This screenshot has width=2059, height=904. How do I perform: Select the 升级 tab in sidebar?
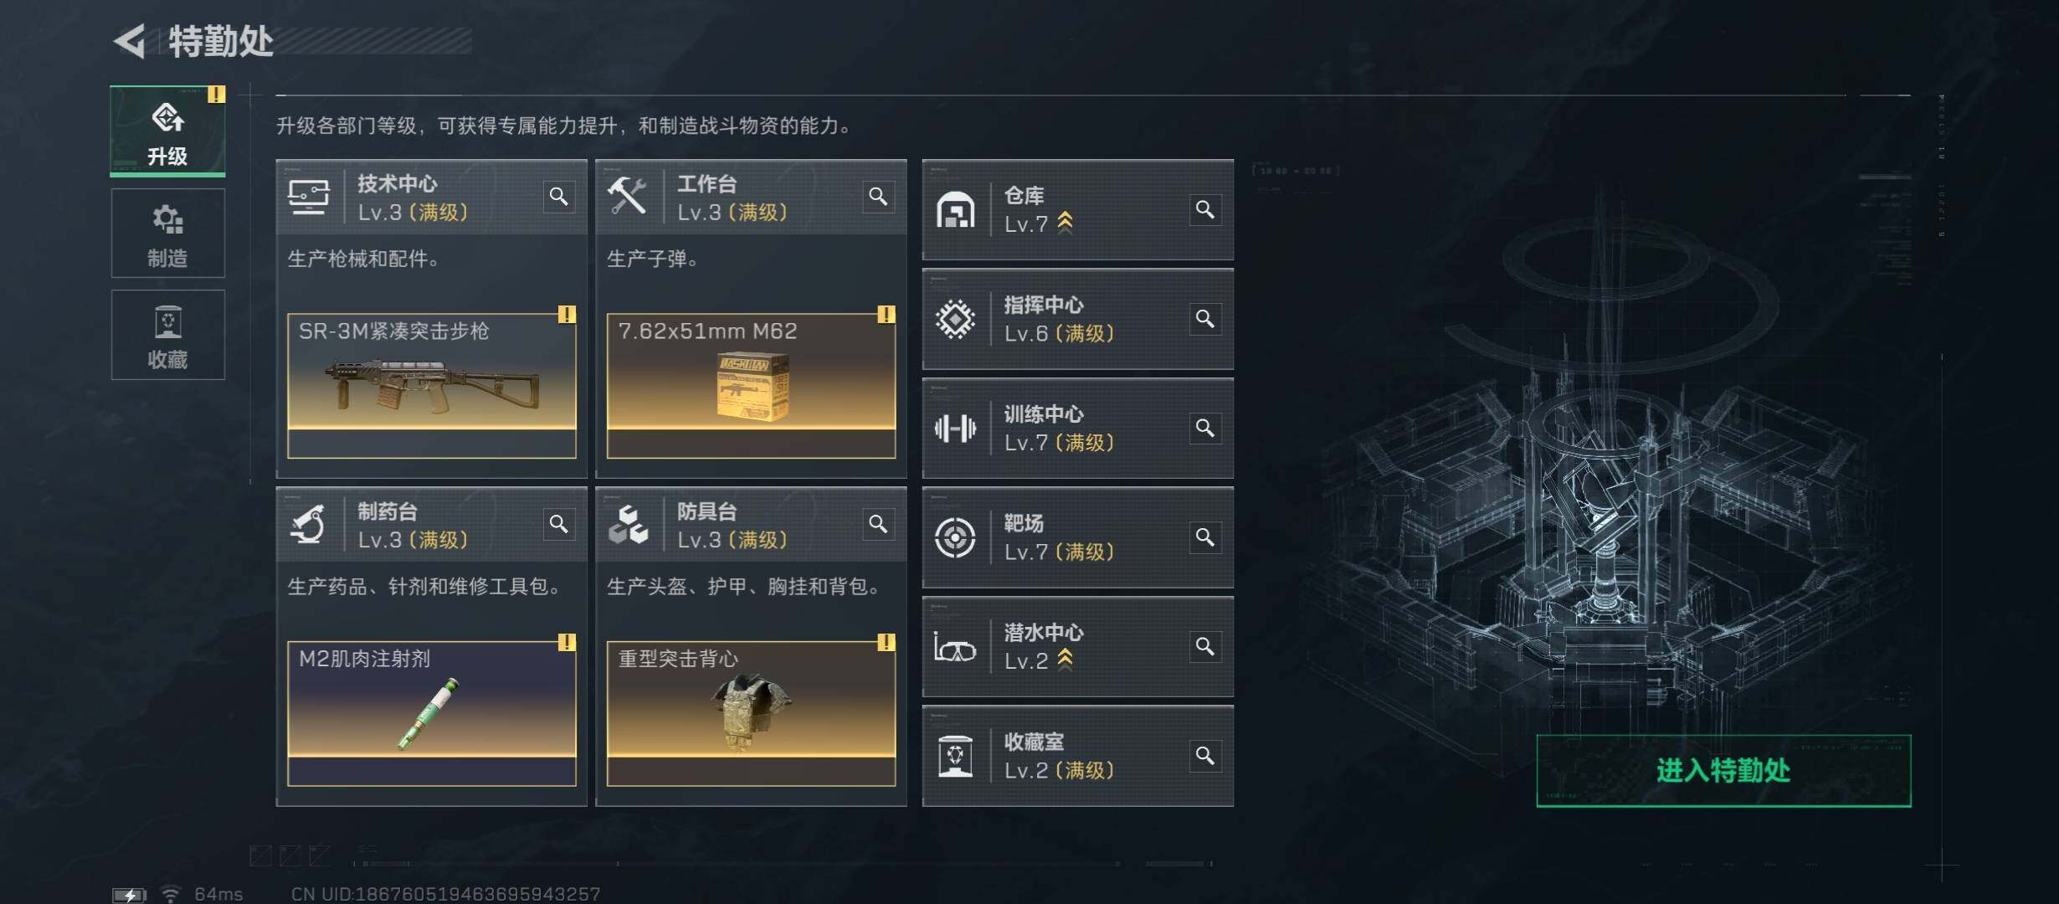coord(167,131)
